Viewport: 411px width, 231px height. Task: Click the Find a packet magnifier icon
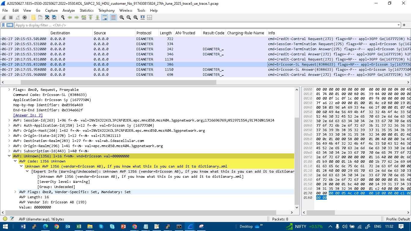click(x=63, y=18)
